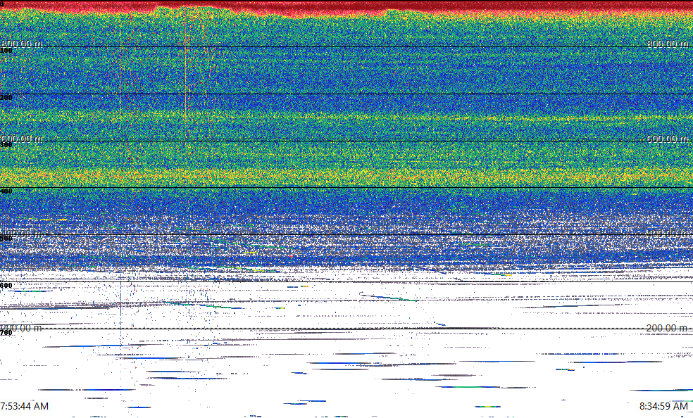Screen dimensions: 693x418
Task: Click the 400 depth label
Action: pos(6,191)
